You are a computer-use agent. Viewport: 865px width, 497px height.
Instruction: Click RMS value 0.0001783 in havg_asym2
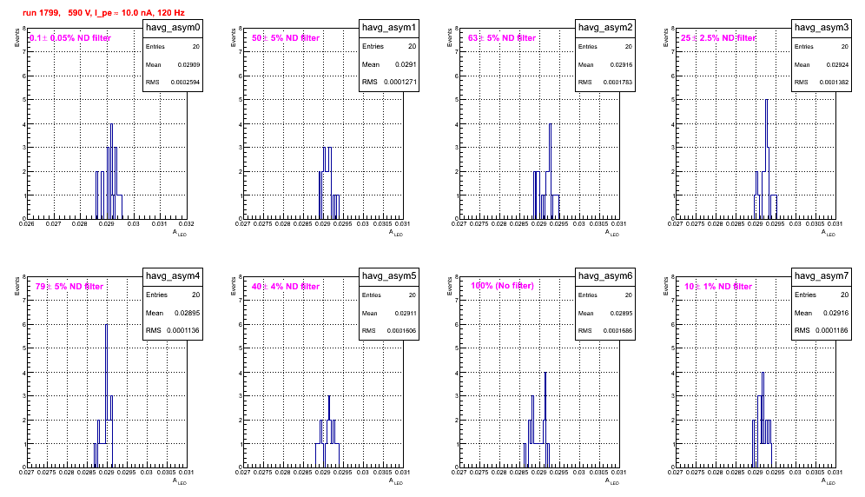coord(617,83)
